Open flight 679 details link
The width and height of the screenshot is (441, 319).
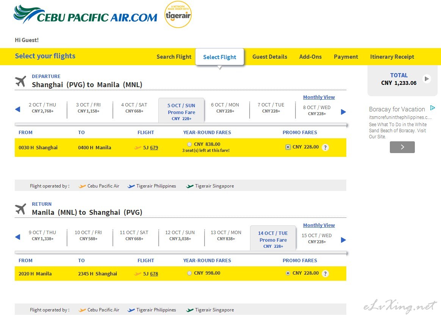[154, 147]
